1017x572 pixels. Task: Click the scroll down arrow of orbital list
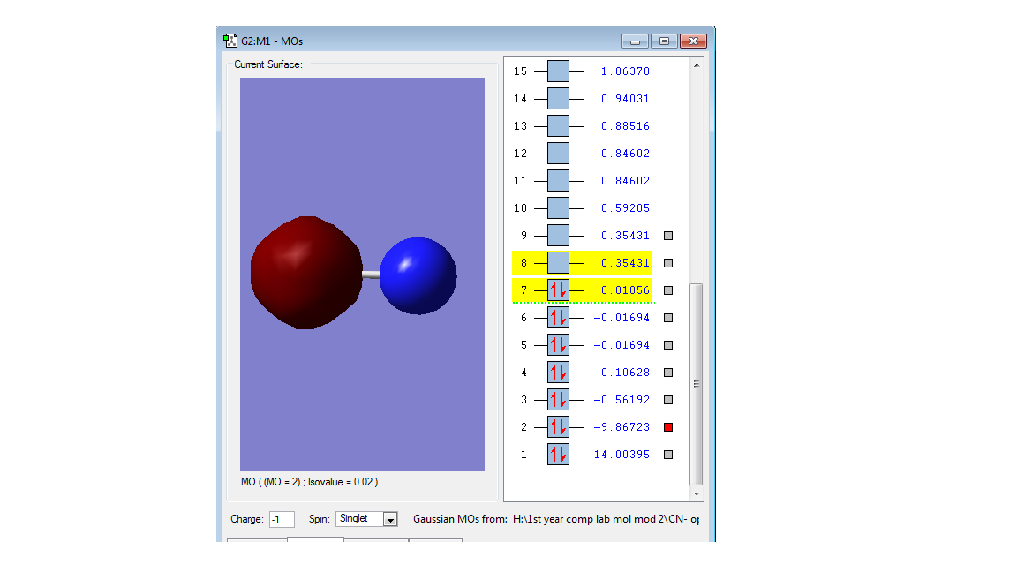point(697,493)
